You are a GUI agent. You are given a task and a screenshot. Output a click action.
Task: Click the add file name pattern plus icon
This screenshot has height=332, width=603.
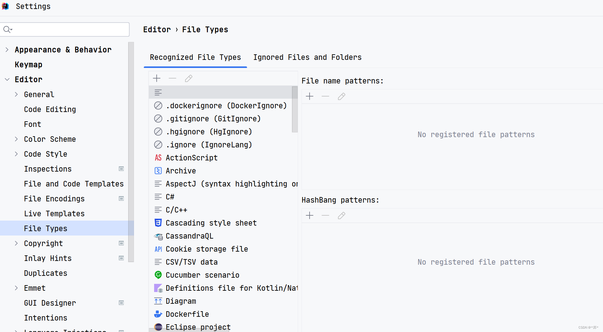pos(310,96)
